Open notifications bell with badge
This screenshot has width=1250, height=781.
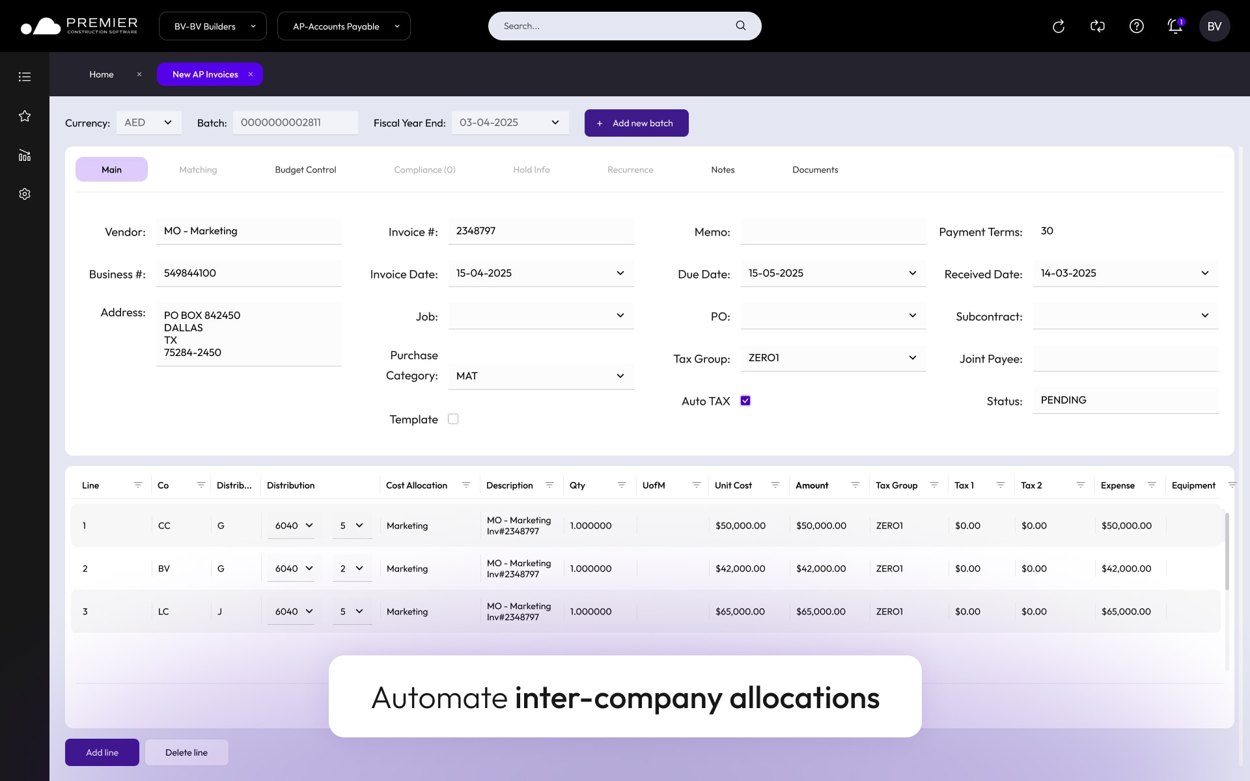(x=1175, y=26)
